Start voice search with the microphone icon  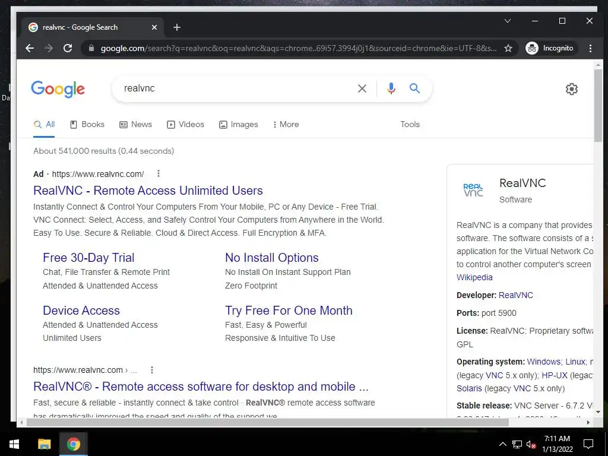point(391,88)
